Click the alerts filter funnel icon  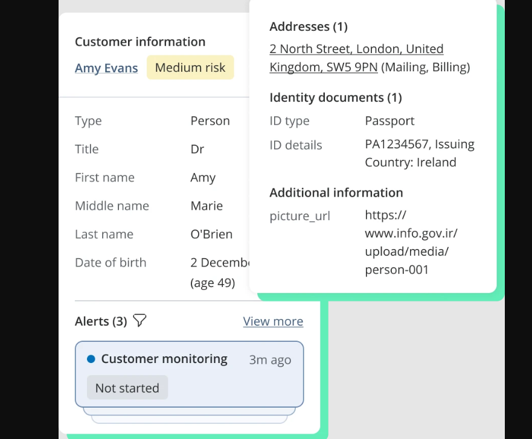coord(139,321)
